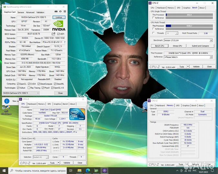Click the Intel Core 2 Quad logo
This screenshot has width=218, height=174.
77,114
